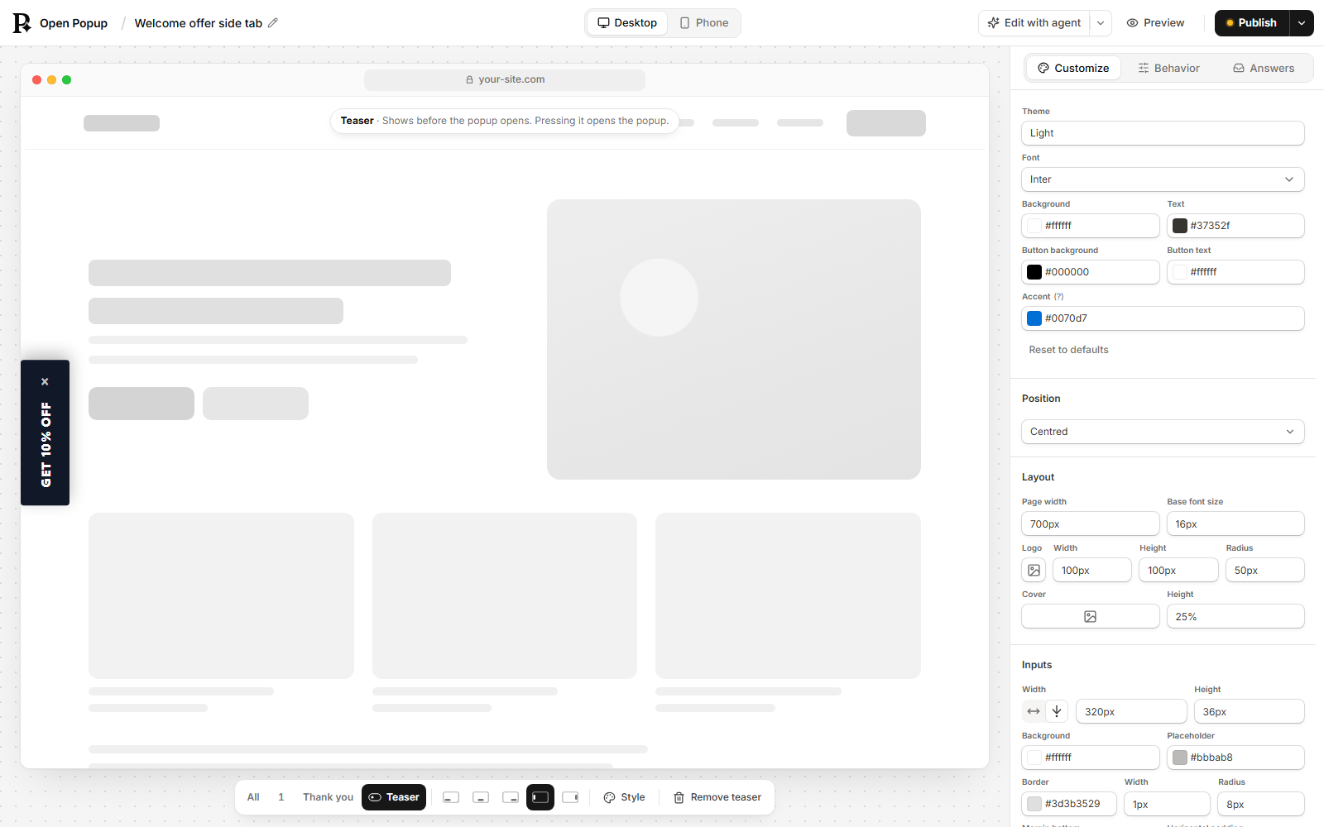Click Edit with agent

point(1034,23)
